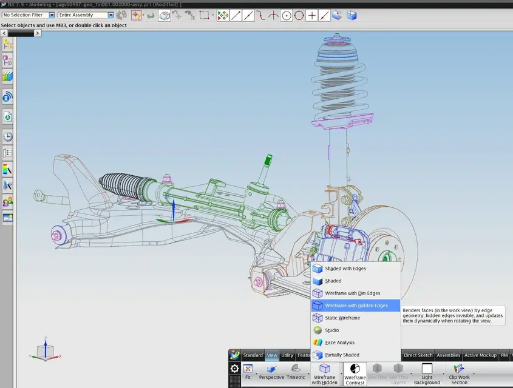513x388 pixels.
Task: Open the System Scenes landscape icon
Action: 7,218
